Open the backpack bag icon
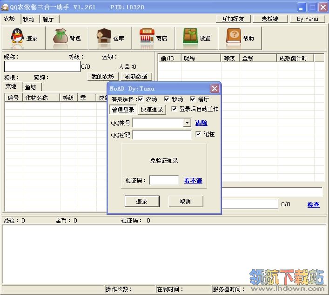329x295 pixels. pyautogui.click(x=60, y=36)
